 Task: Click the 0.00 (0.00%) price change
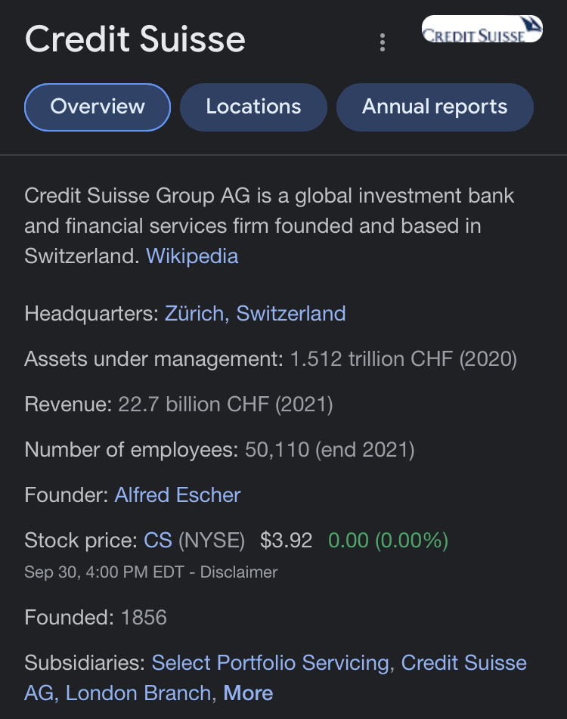389,540
